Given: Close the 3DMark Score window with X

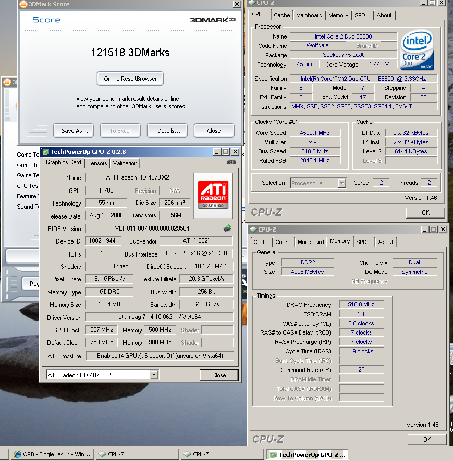Looking at the screenshot, I should tap(237, 4).
